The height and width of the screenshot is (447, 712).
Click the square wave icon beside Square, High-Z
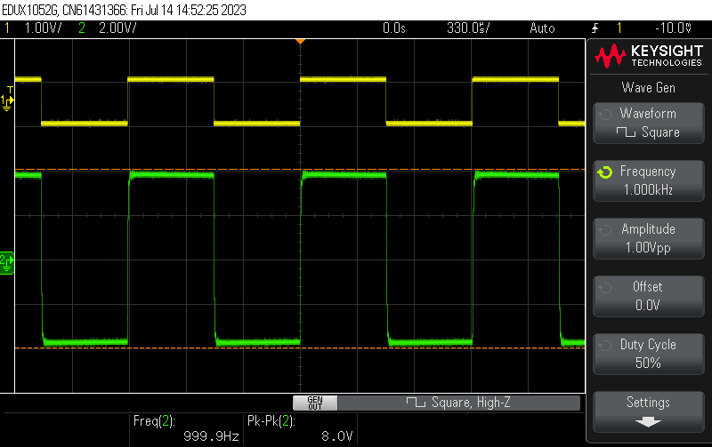416,402
